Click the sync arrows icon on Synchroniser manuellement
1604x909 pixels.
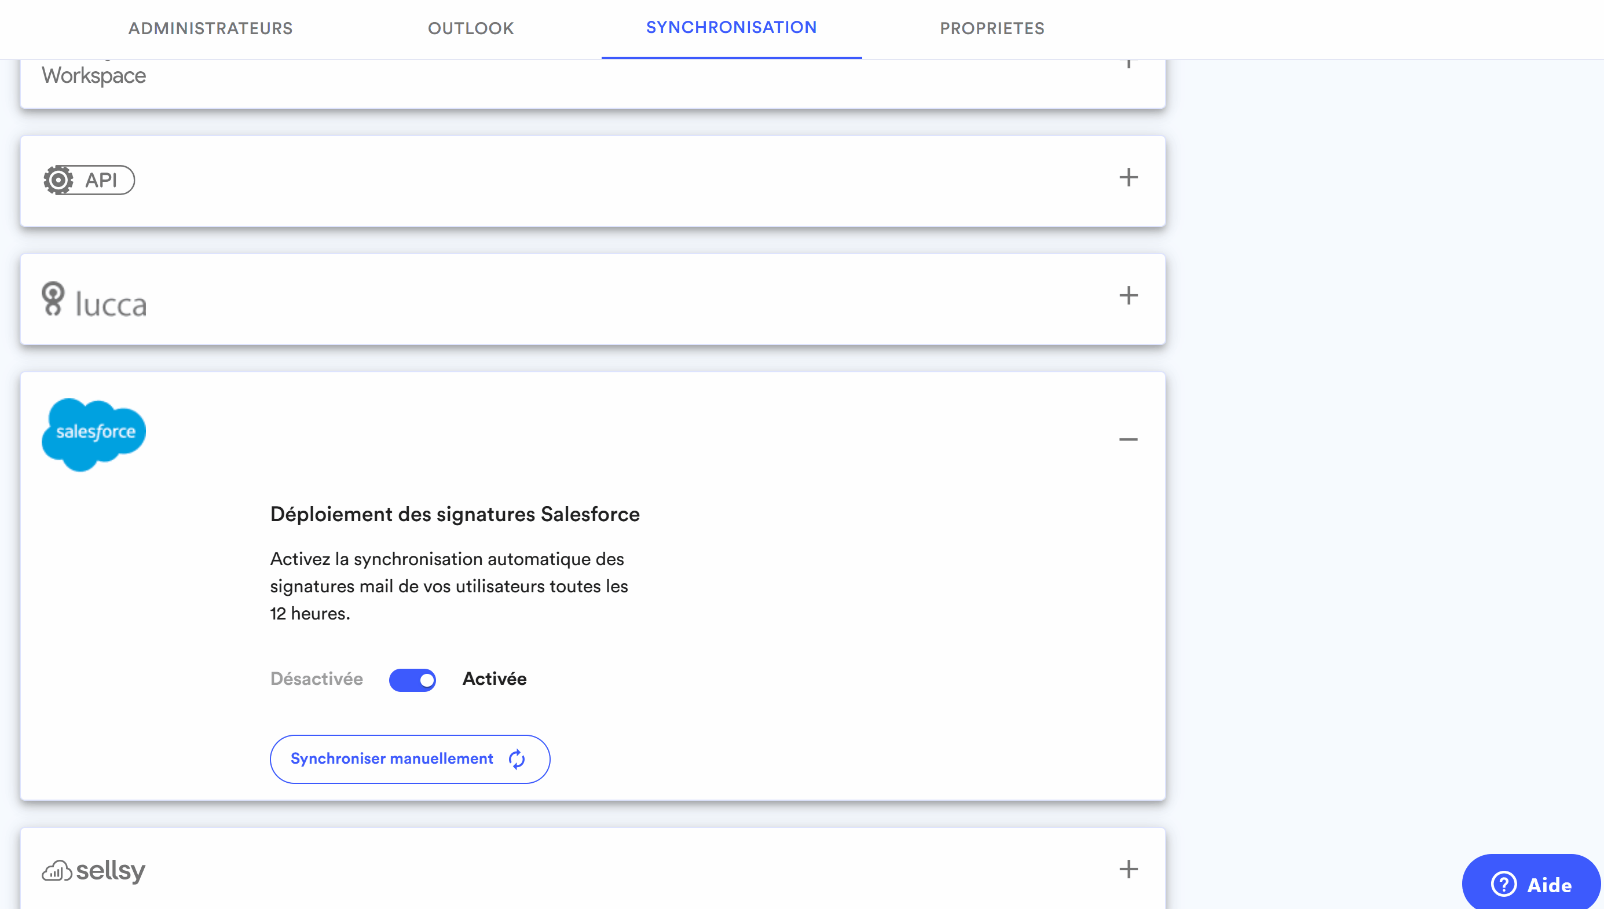[x=517, y=758]
